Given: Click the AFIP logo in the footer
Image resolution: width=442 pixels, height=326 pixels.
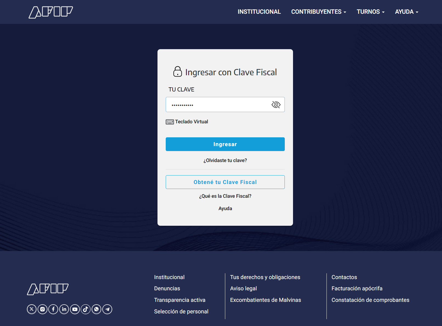Looking at the screenshot, I should (48, 289).
